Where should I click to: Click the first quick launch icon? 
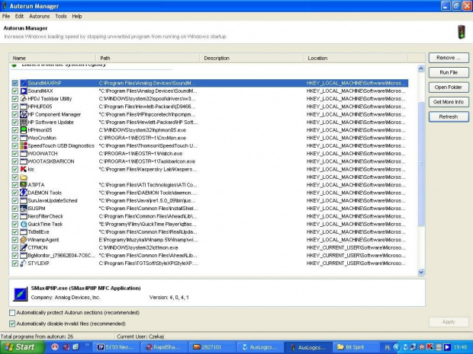click(55, 347)
